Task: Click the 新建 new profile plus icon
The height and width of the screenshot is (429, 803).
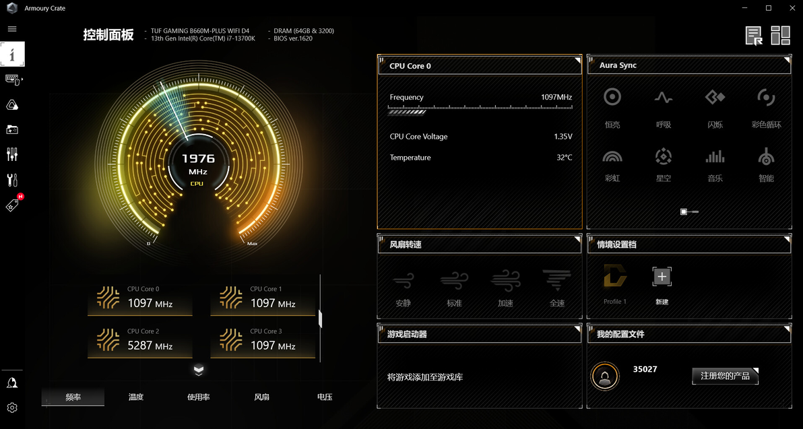Action: click(662, 276)
